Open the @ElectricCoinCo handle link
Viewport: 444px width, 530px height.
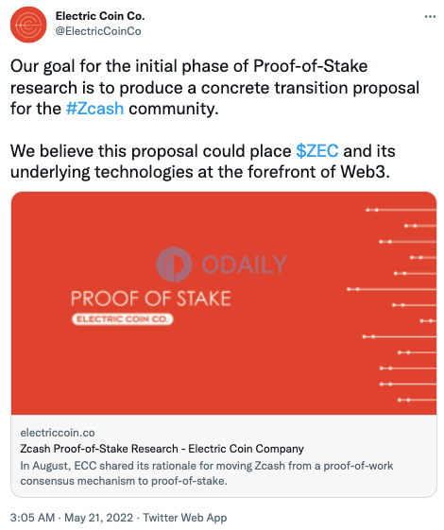[x=98, y=31]
